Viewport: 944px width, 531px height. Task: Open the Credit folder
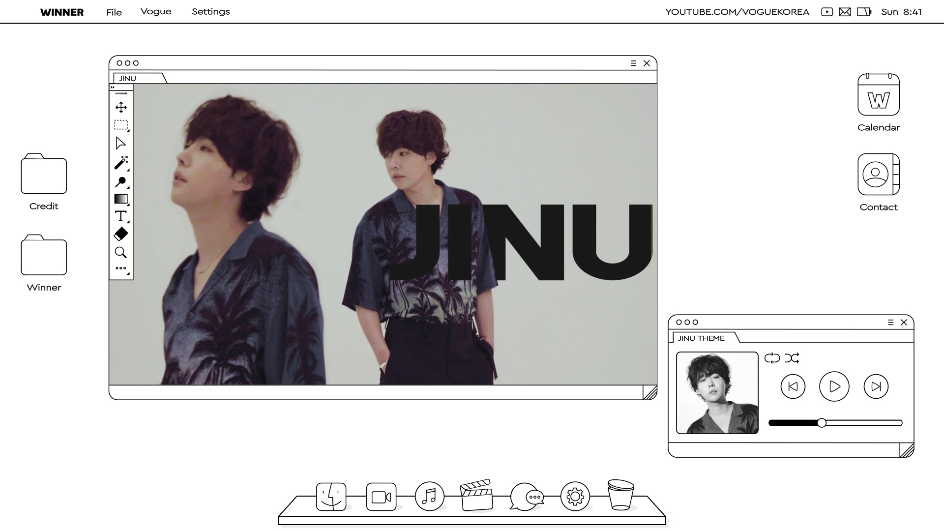click(44, 176)
